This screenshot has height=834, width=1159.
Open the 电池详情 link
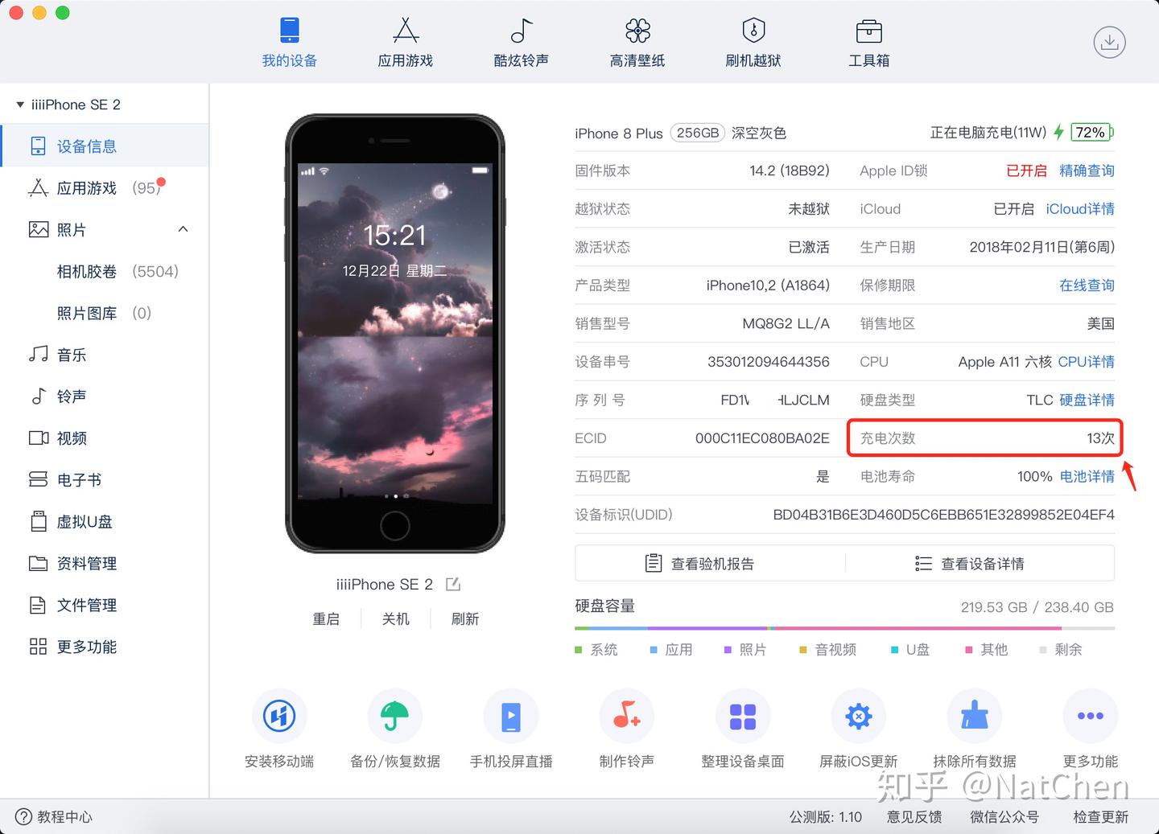pyautogui.click(x=1087, y=476)
